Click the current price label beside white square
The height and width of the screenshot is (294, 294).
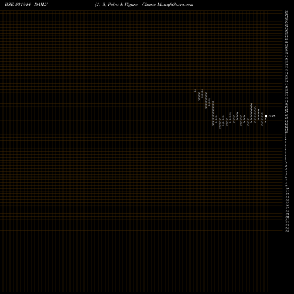pos(272,116)
